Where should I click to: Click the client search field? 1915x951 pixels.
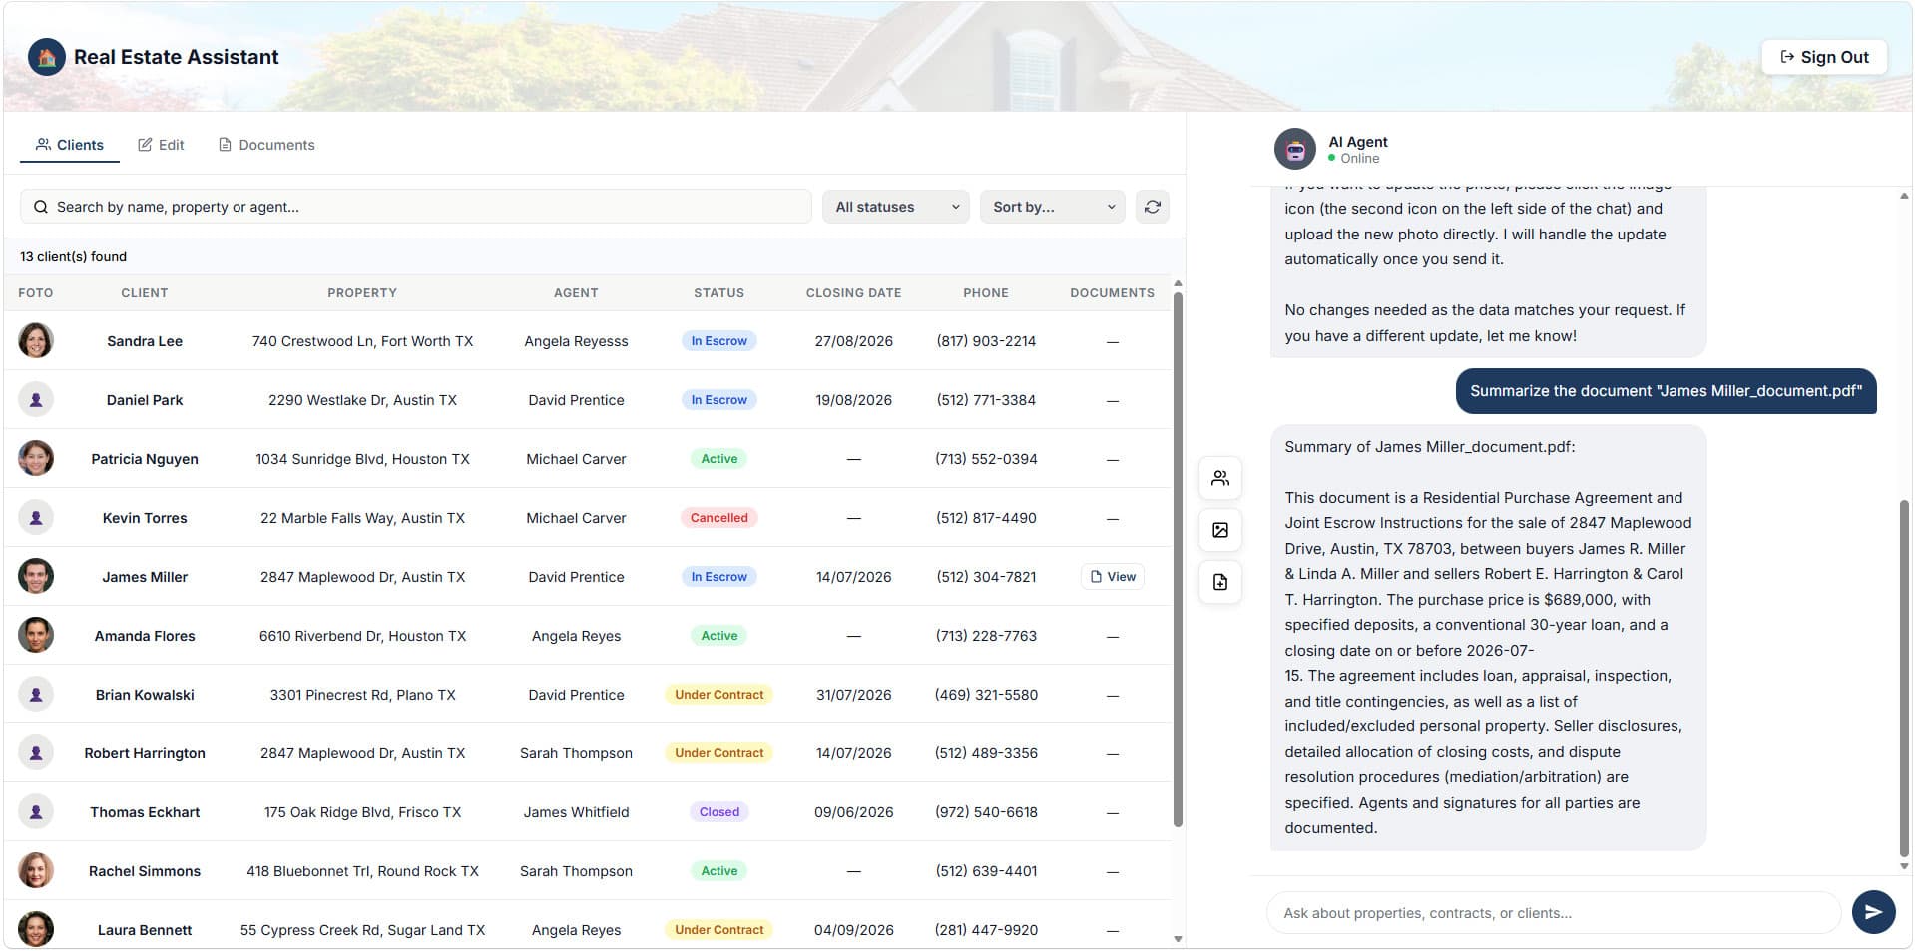415,207
